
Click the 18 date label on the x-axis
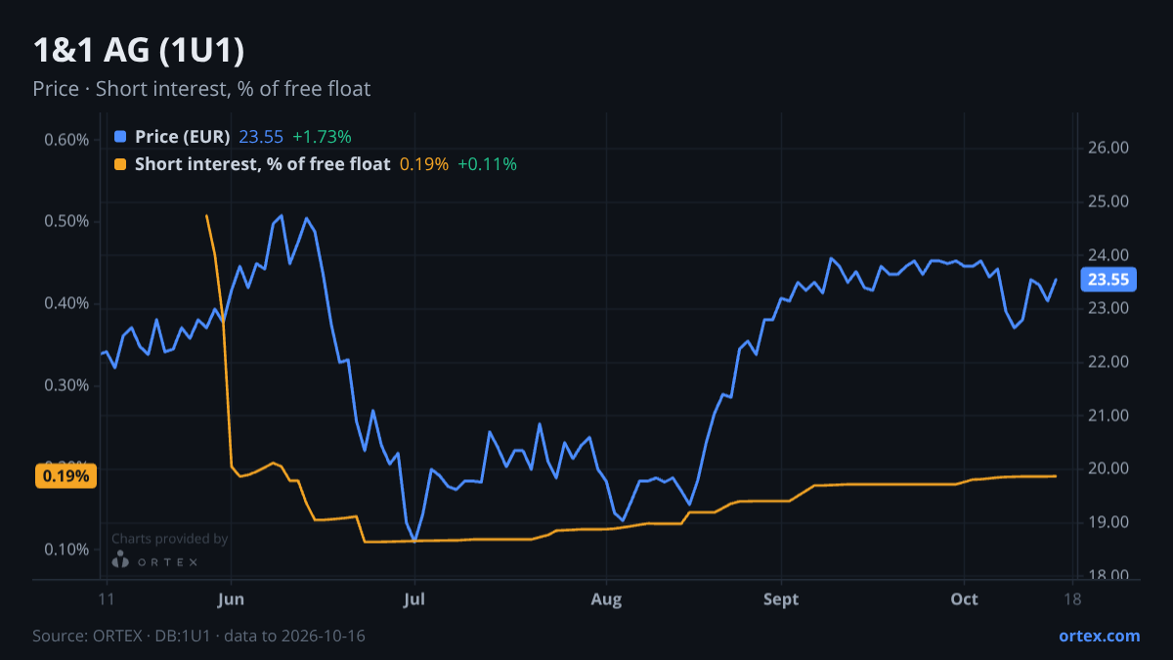coord(1072,599)
